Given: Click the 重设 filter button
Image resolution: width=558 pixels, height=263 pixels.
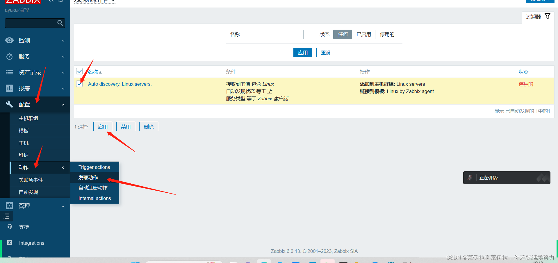Looking at the screenshot, I should 326,53.
